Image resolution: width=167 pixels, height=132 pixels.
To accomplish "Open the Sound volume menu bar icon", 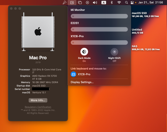I will 95,2.
